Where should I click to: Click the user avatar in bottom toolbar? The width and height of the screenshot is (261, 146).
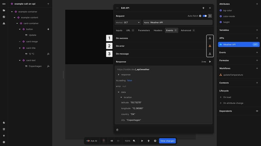(x=104, y=141)
